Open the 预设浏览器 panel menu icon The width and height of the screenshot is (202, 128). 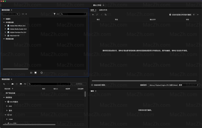click(12, 79)
